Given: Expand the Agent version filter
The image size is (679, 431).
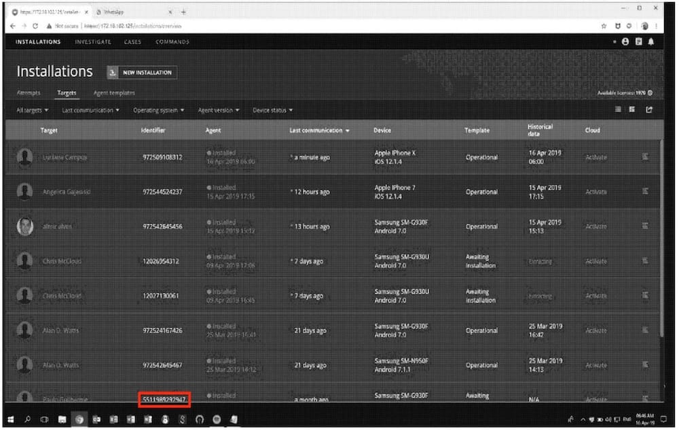Looking at the screenshot, I should point(217,110).
